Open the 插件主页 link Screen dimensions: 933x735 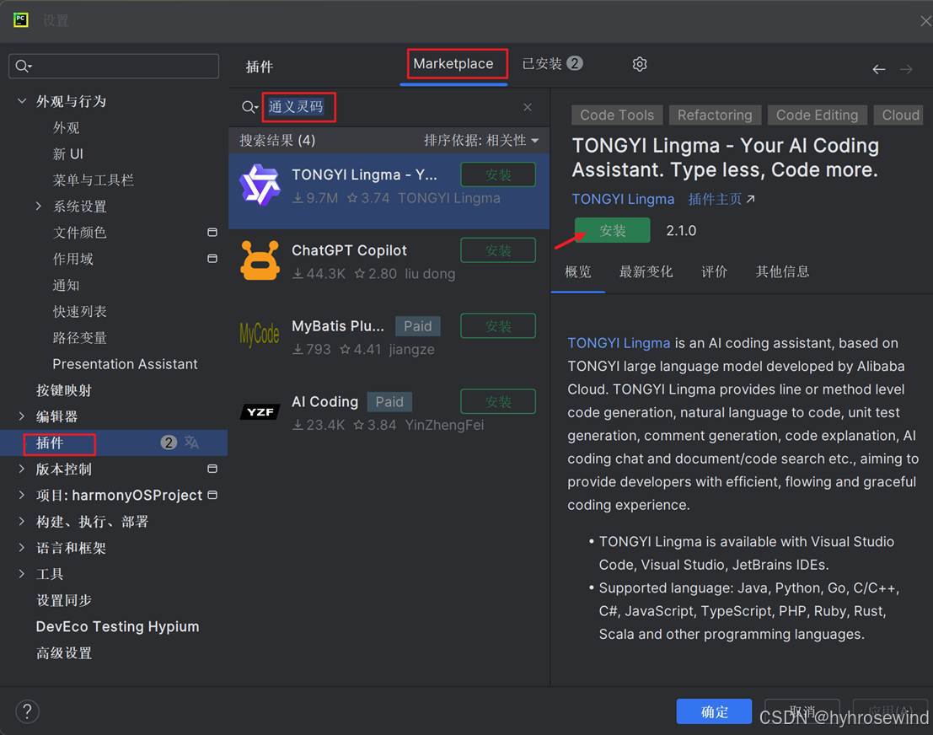click(x=715, y=200)
